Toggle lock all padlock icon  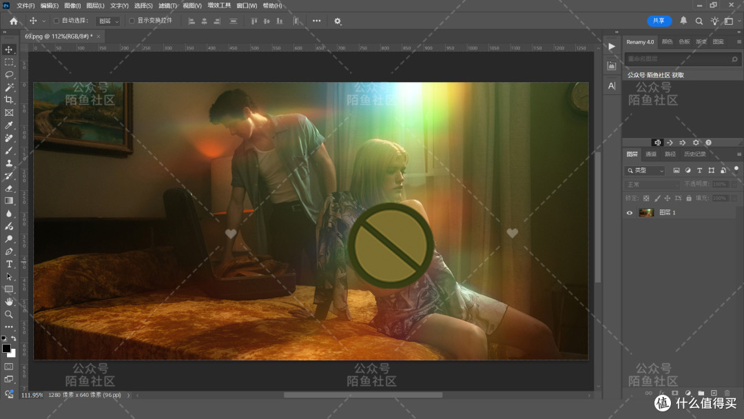[688, 198]
